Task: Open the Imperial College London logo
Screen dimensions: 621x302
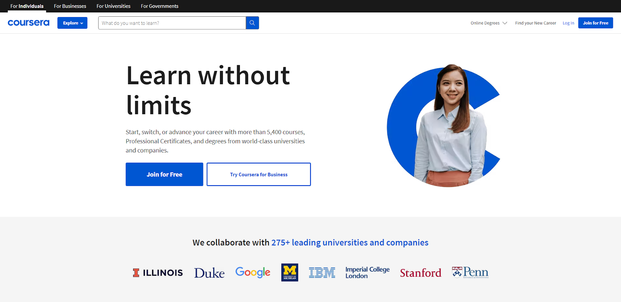Action: point(367,272)
